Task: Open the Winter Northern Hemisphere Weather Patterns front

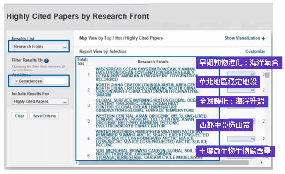Action: point(152,139)
